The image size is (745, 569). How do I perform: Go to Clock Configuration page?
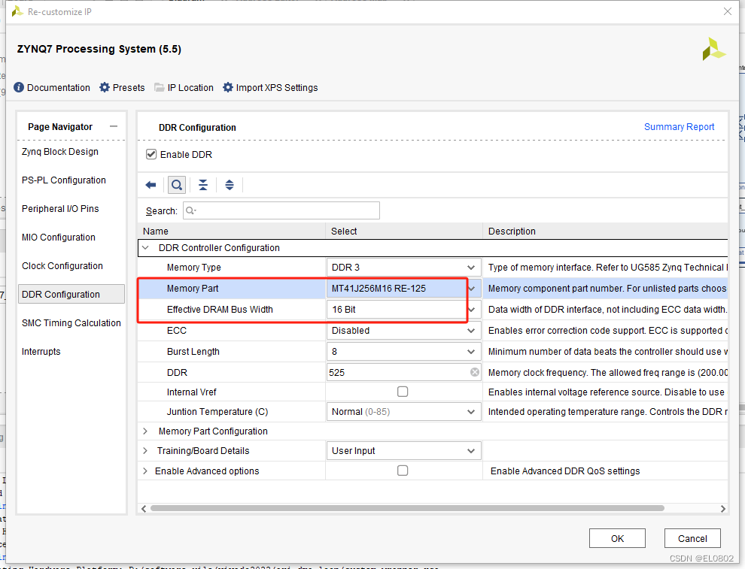(x=62, y=266)
